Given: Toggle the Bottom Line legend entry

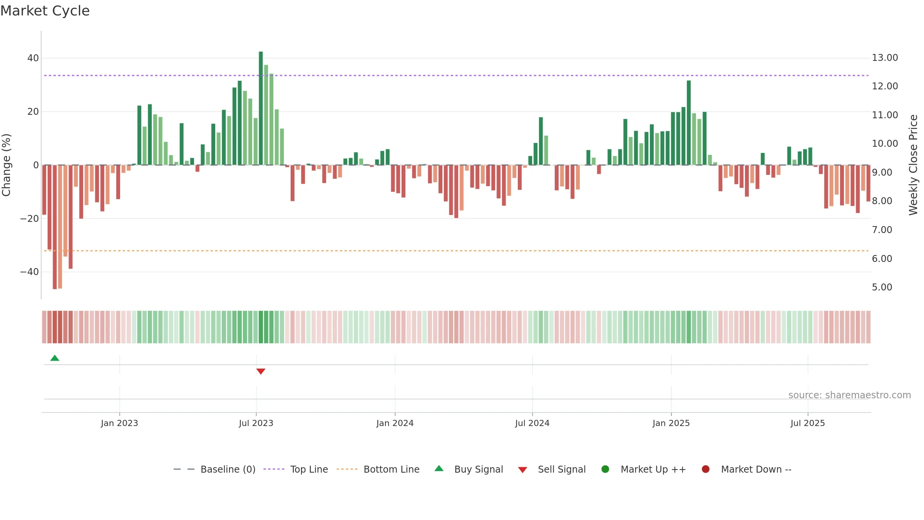Looking at the screenshot, I should pyautogui.click(x=378, y=469).
